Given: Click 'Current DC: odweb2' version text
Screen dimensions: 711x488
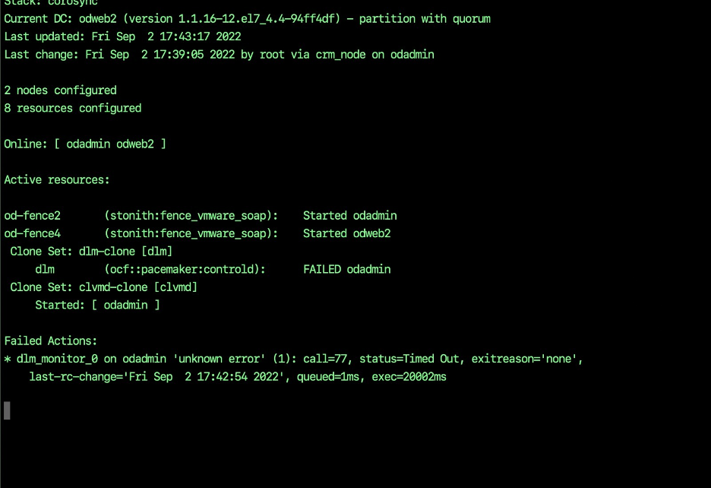Looking at the screenshot, I should [172, 18].
